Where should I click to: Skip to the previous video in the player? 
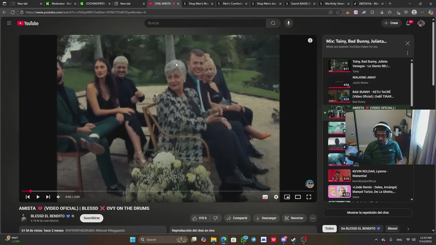pyautogui.click(x=28, y=197)
